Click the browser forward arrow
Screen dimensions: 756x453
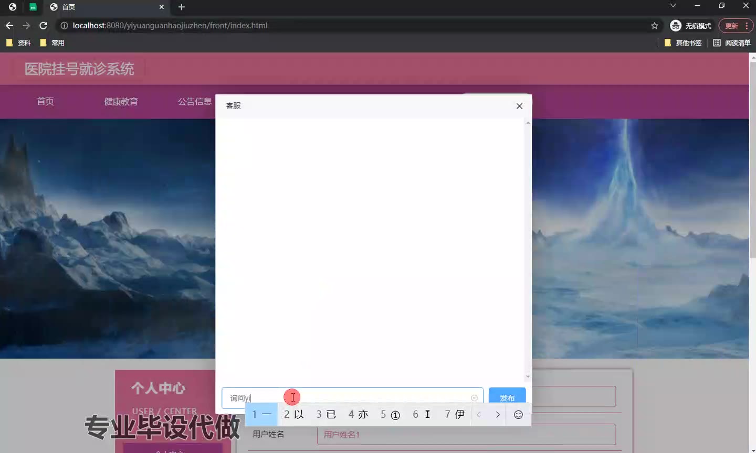click(26, 25)
